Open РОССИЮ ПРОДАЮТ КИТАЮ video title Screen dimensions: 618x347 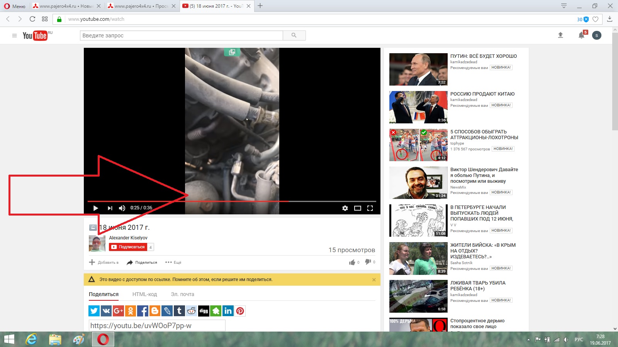[482, 94]
